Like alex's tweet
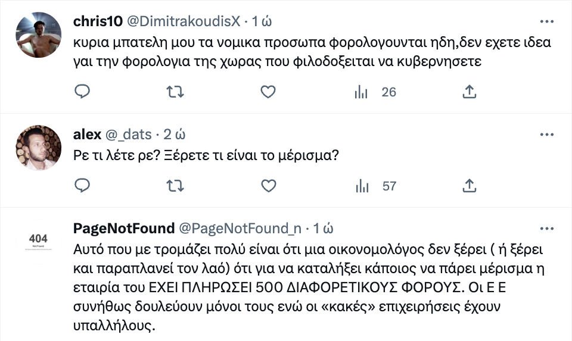 point(269,186)
